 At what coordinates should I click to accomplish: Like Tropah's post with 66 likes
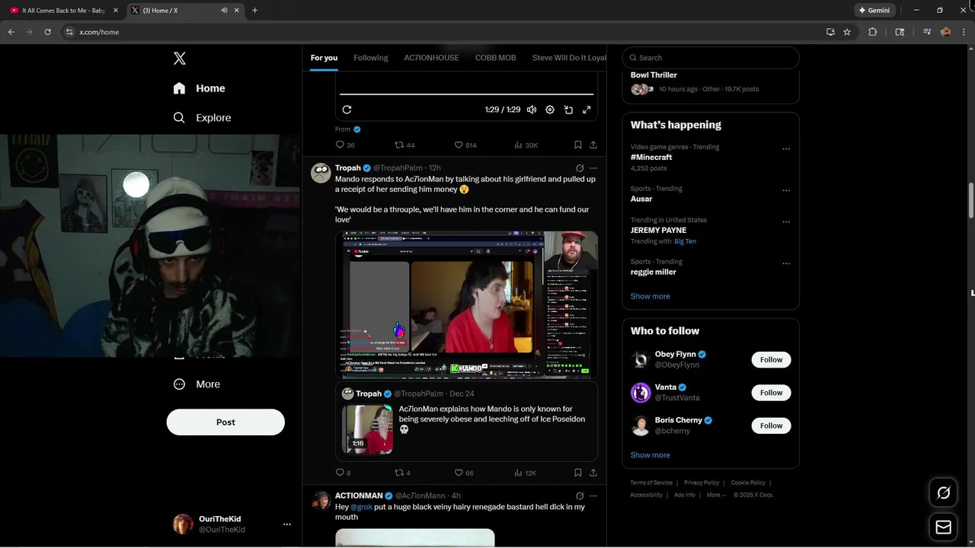[x=464, y=473]
